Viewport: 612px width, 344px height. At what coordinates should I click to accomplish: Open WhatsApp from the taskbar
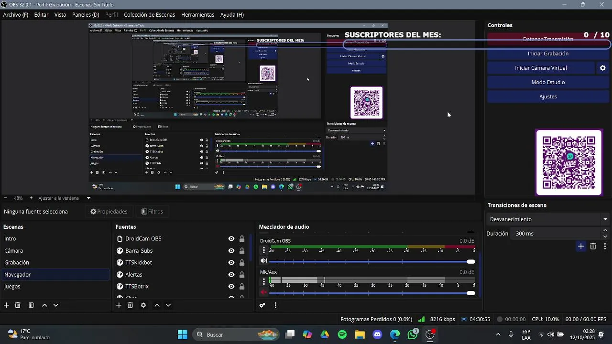point(413,334)
